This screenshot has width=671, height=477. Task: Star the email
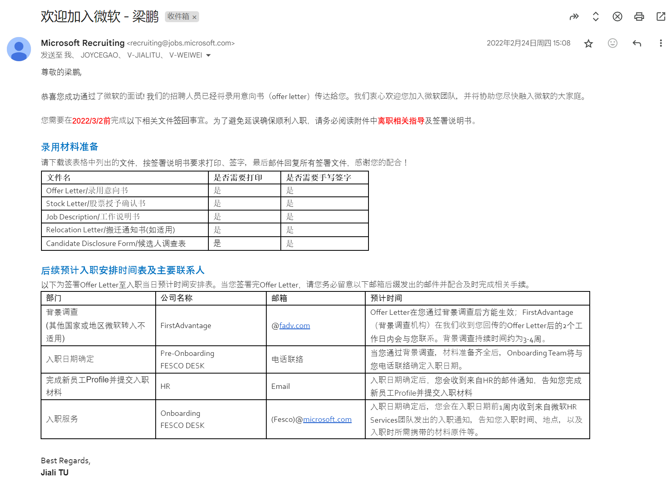click(x=588, y=43)
